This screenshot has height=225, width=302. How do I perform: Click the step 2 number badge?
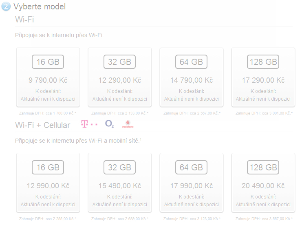click(6, 7)
